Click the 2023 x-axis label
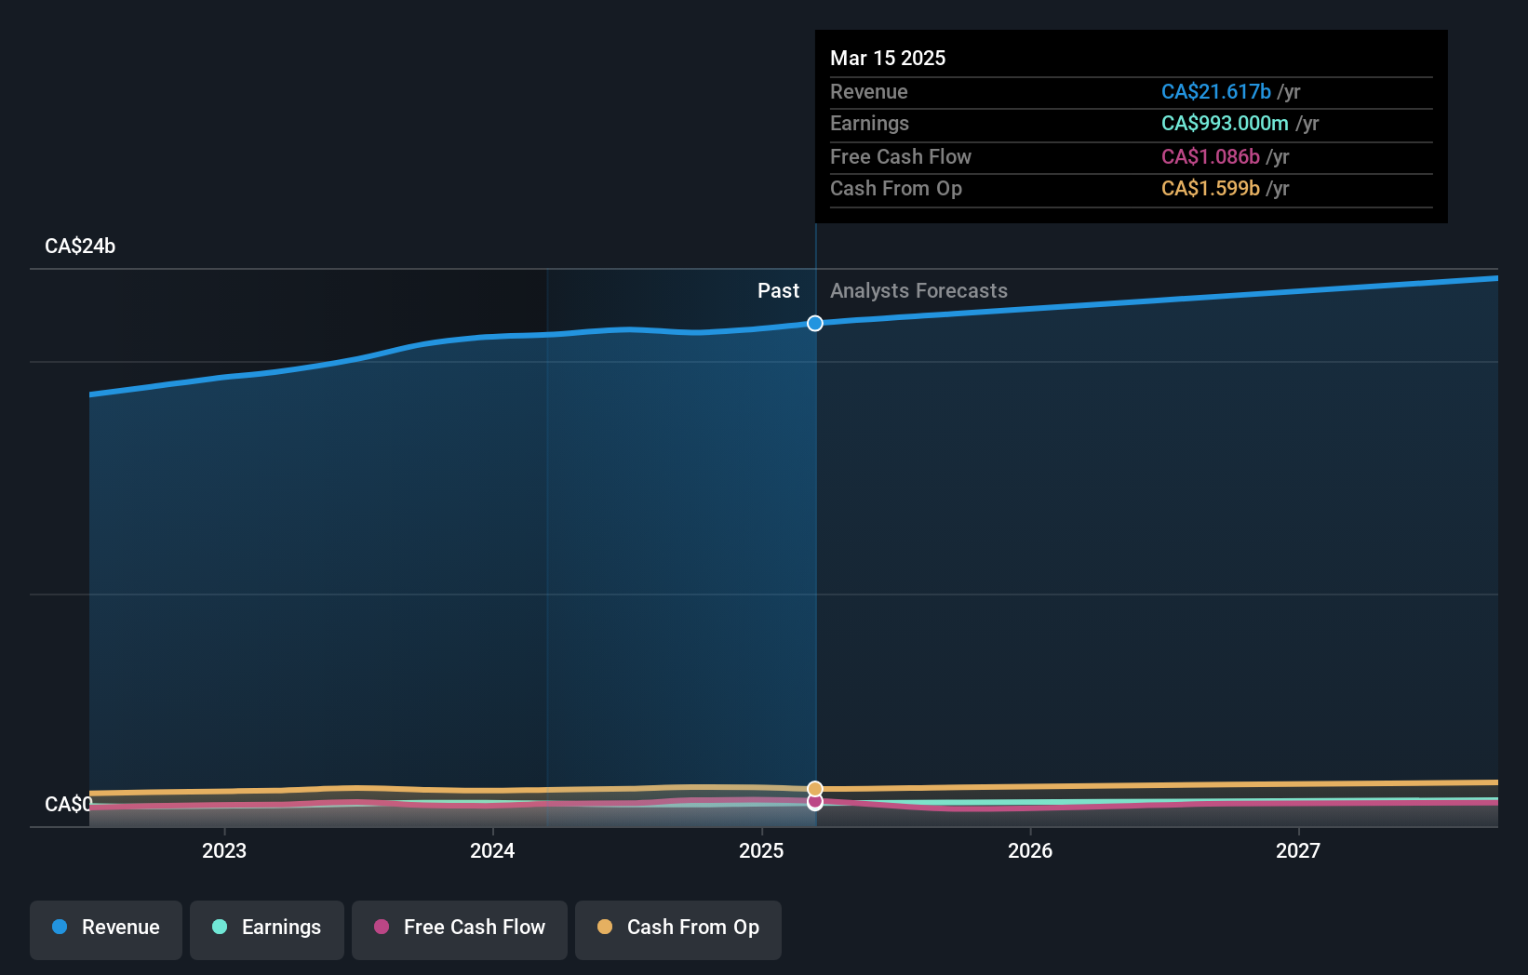The image size is (1528, 975). (x=224, y=850)
